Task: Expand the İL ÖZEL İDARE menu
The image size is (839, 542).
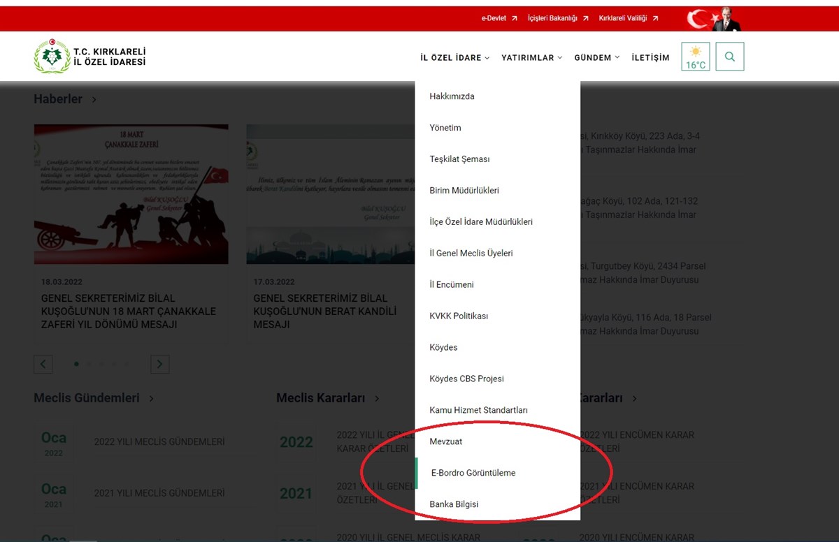Action: click(454, 58)
